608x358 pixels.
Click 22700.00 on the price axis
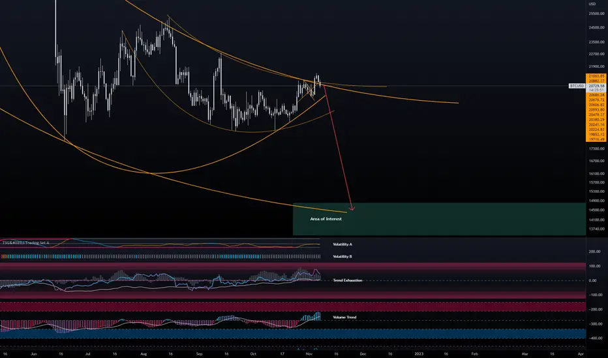[596, 54]
